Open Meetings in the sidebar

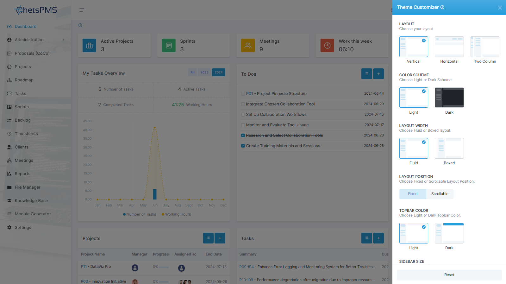[x=24, y=161]
